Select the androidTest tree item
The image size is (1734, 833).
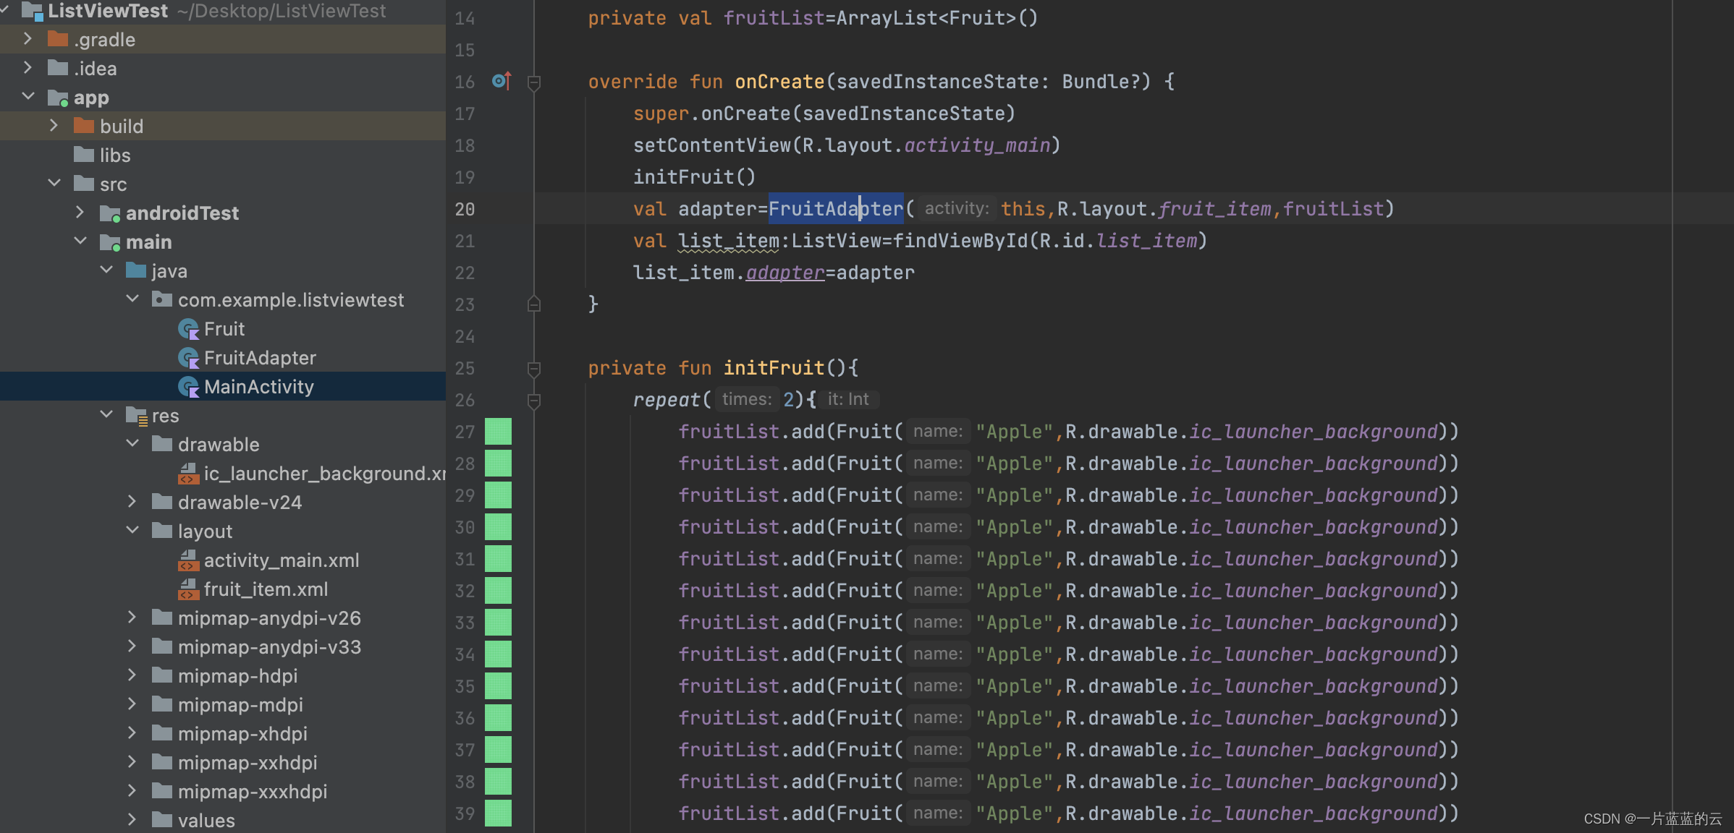182,213
